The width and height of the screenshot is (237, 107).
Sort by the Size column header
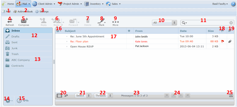211,31
